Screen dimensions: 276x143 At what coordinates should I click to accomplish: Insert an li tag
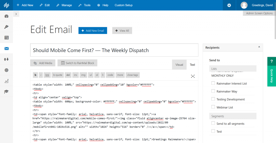coord(103,75)
